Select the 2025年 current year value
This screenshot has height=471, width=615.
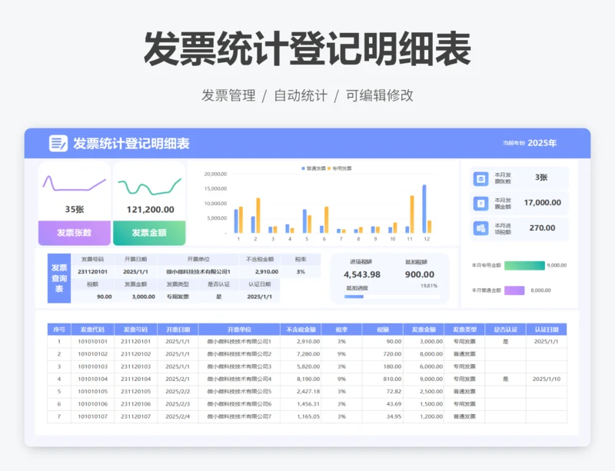point(542,143)
